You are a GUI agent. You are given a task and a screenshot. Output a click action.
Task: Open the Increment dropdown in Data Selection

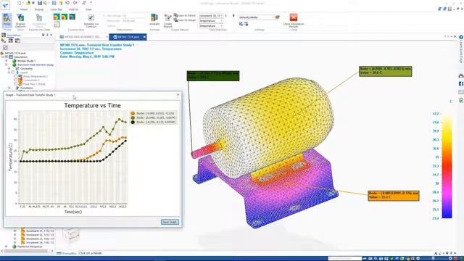[x=211, y=16]
